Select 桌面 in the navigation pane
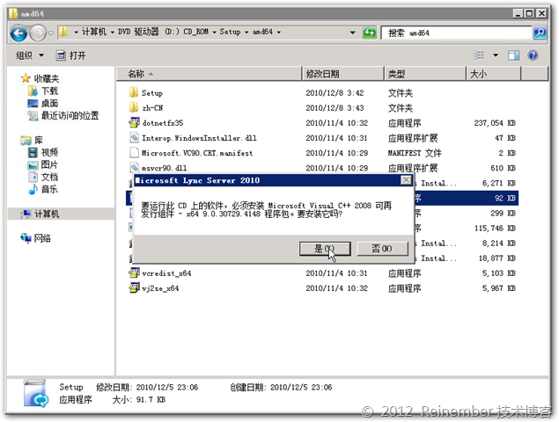This screenshot has height=422, width=559. tap(49, 103)
